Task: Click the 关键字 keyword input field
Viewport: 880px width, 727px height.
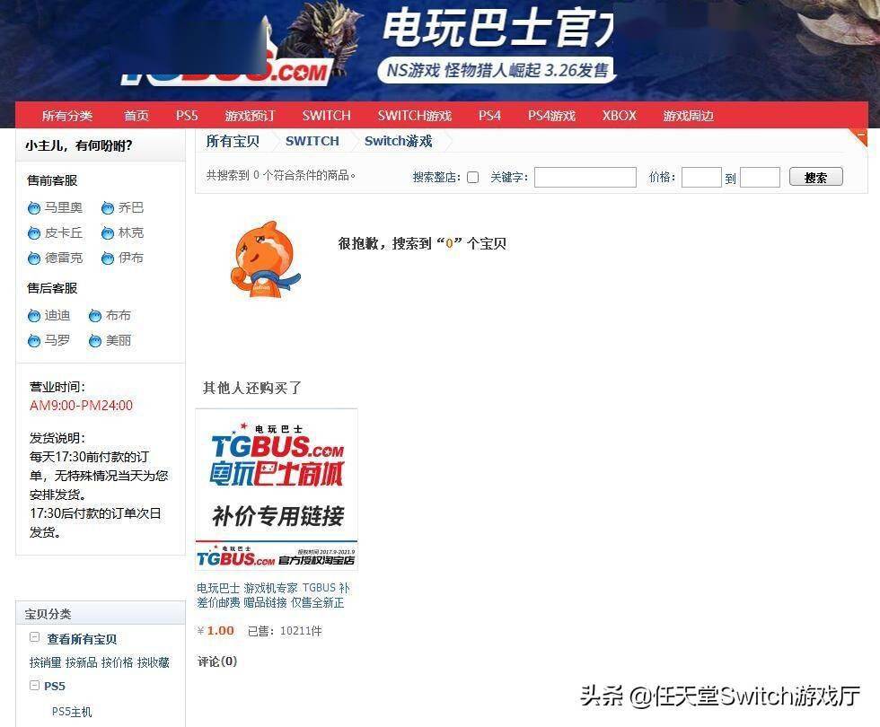Action: (585, 178)
